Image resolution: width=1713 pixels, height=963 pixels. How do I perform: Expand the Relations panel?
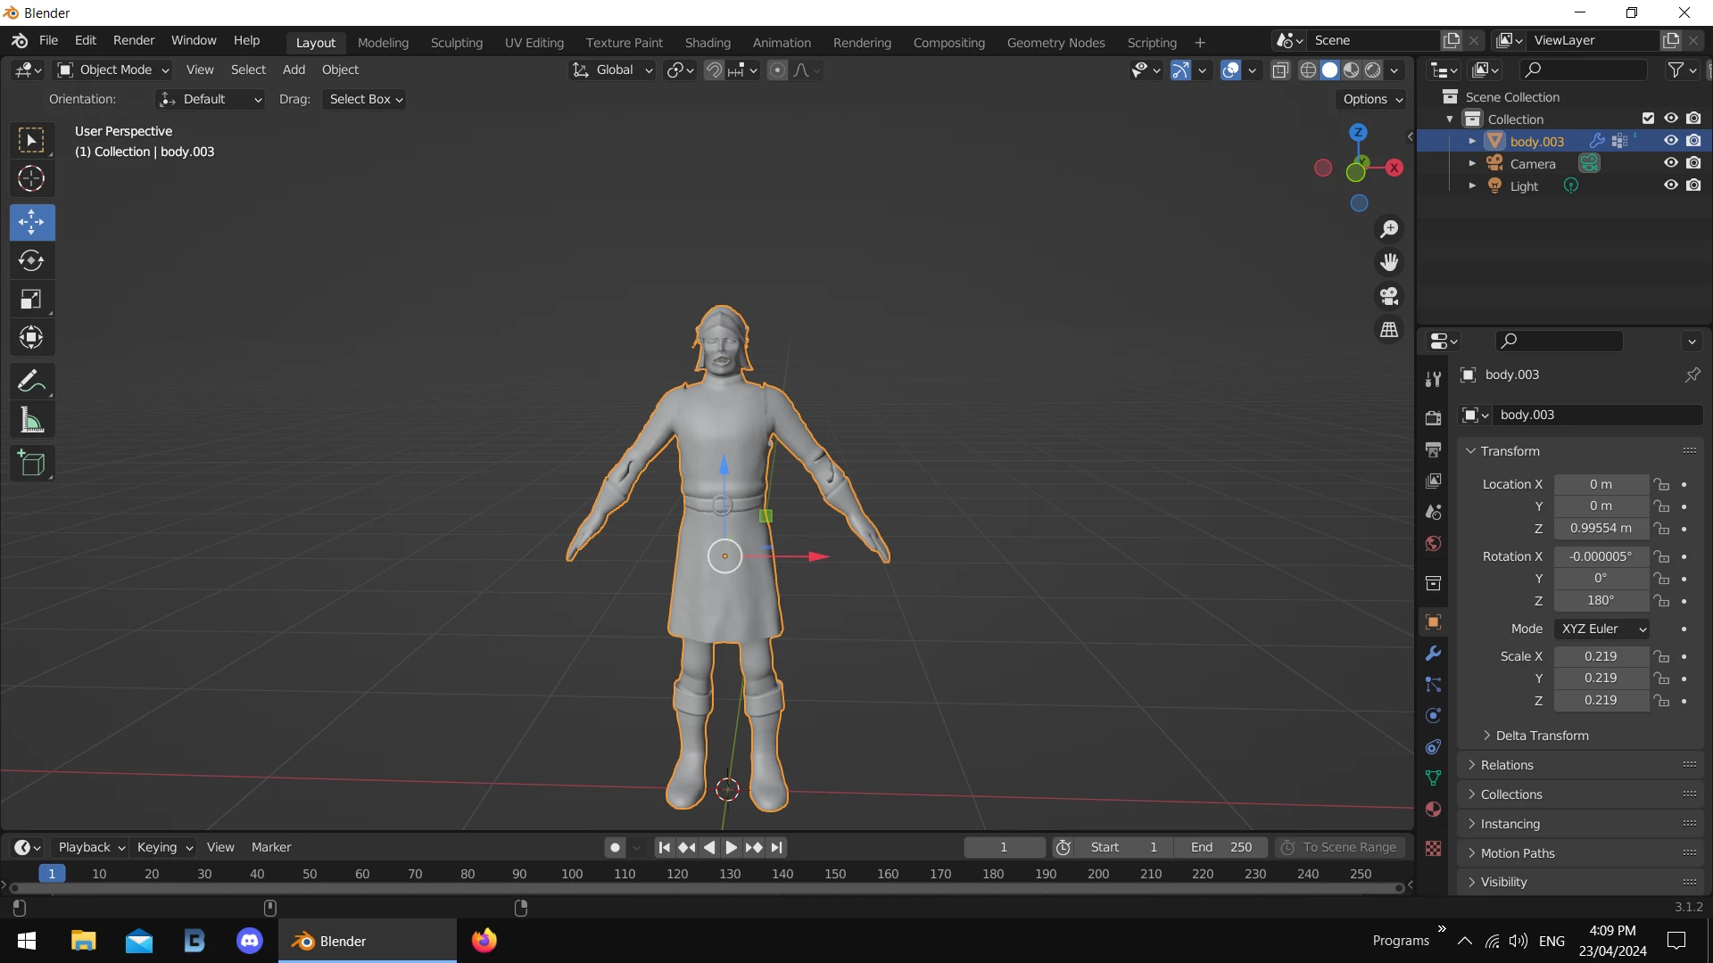[1507, 765]
